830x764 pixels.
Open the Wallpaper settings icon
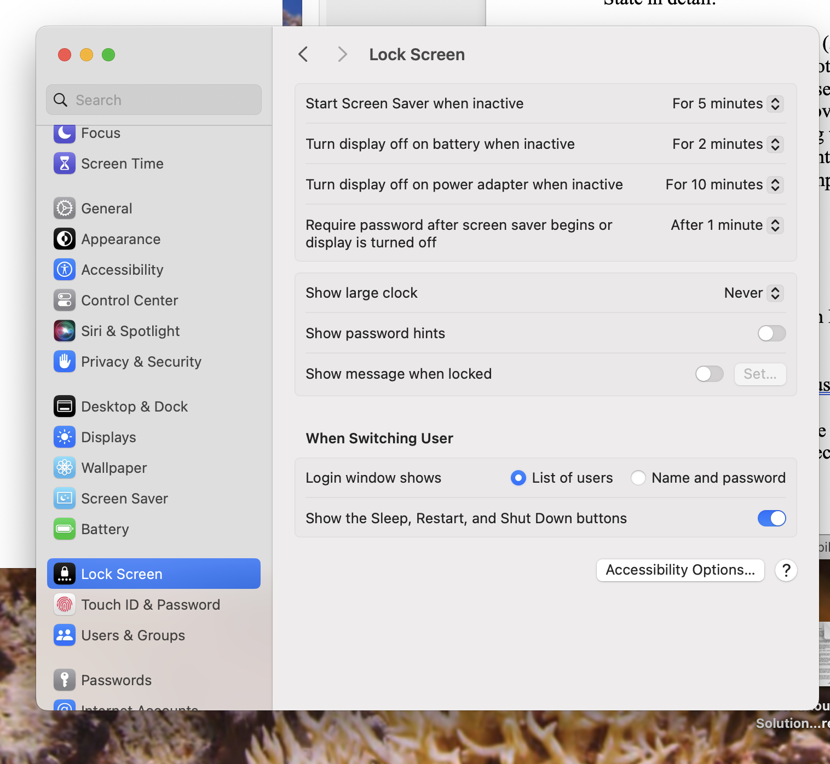click(x=64, y=467)
